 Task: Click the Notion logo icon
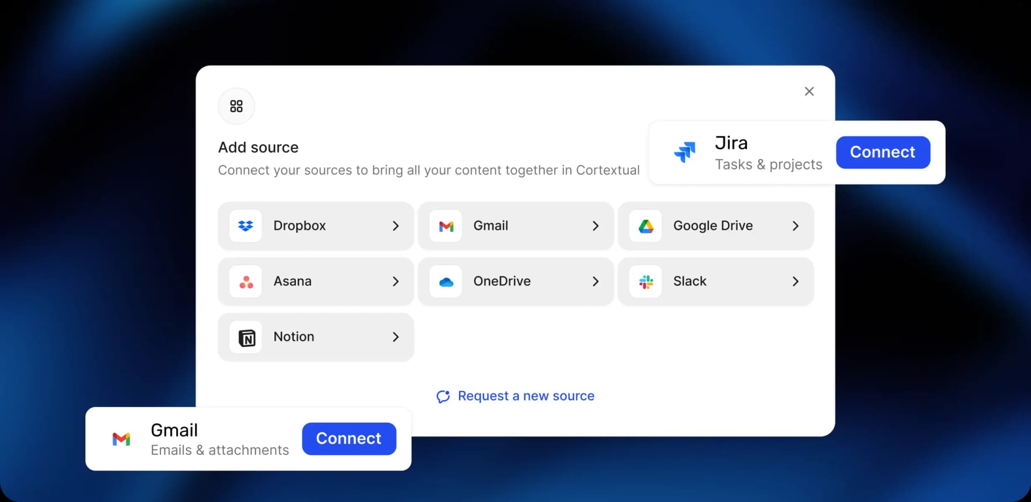point(246,337)
